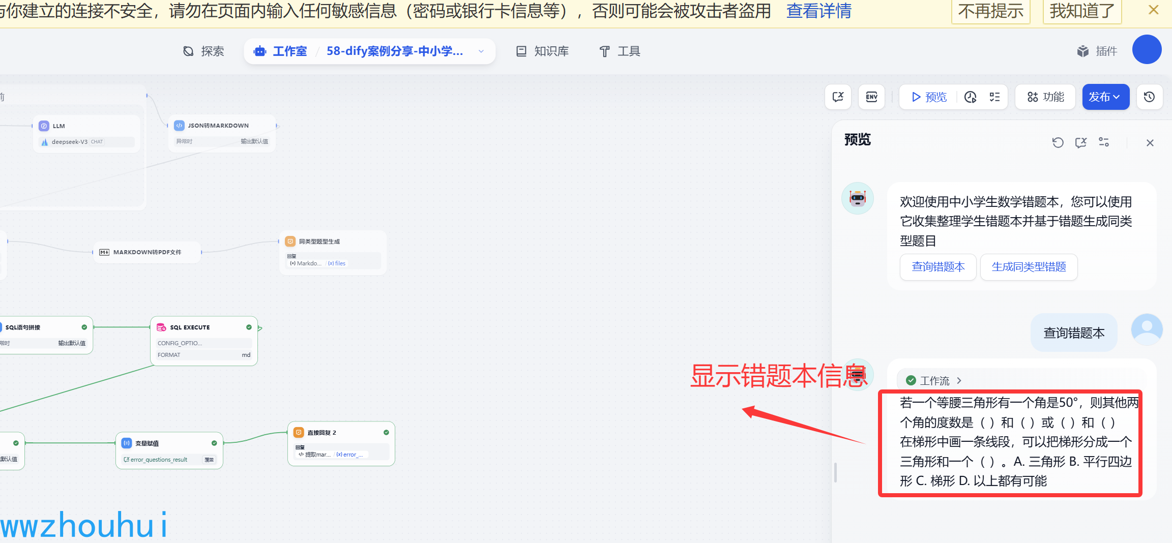Close the 预览 preview panel
This screenshot has height=543, width=1172.
coord(1150,143)
